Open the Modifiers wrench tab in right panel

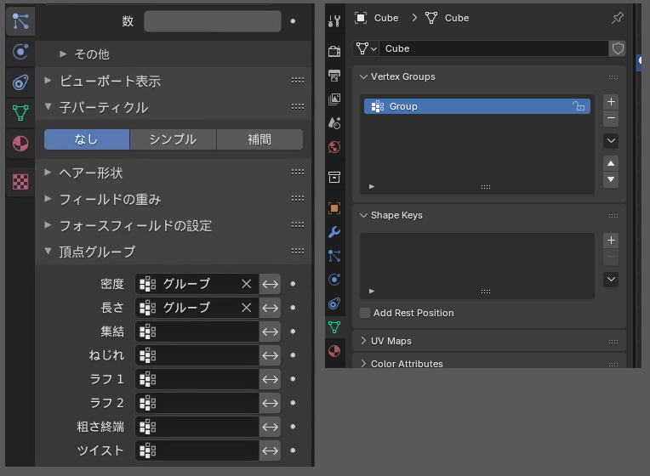click(x=334, y=232)
